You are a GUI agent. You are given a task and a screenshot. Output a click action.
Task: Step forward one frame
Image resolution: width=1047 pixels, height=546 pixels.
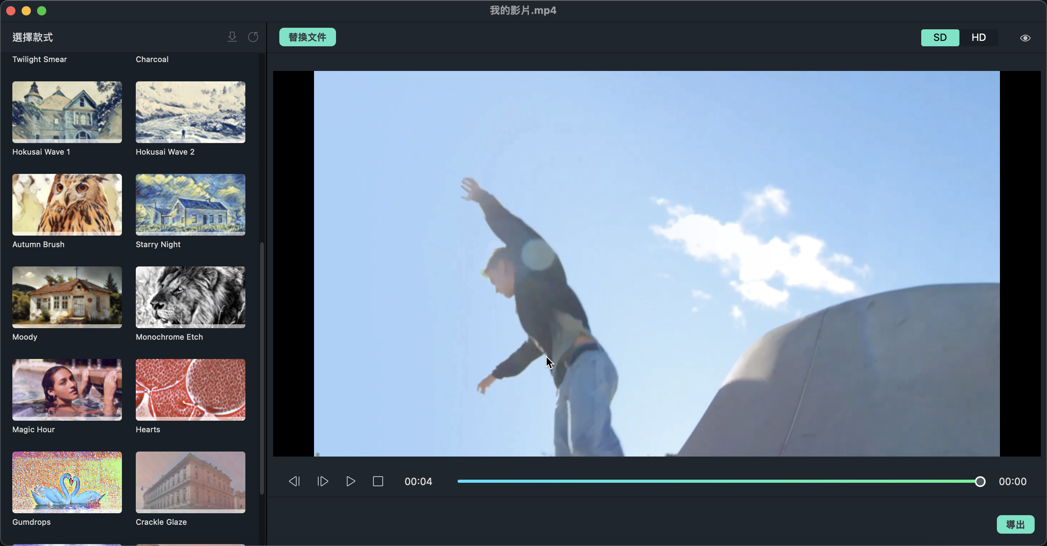323,481
